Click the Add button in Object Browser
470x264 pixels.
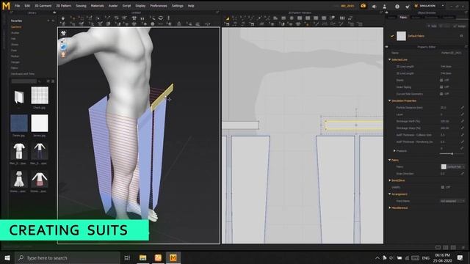click(x=432, y=26)
